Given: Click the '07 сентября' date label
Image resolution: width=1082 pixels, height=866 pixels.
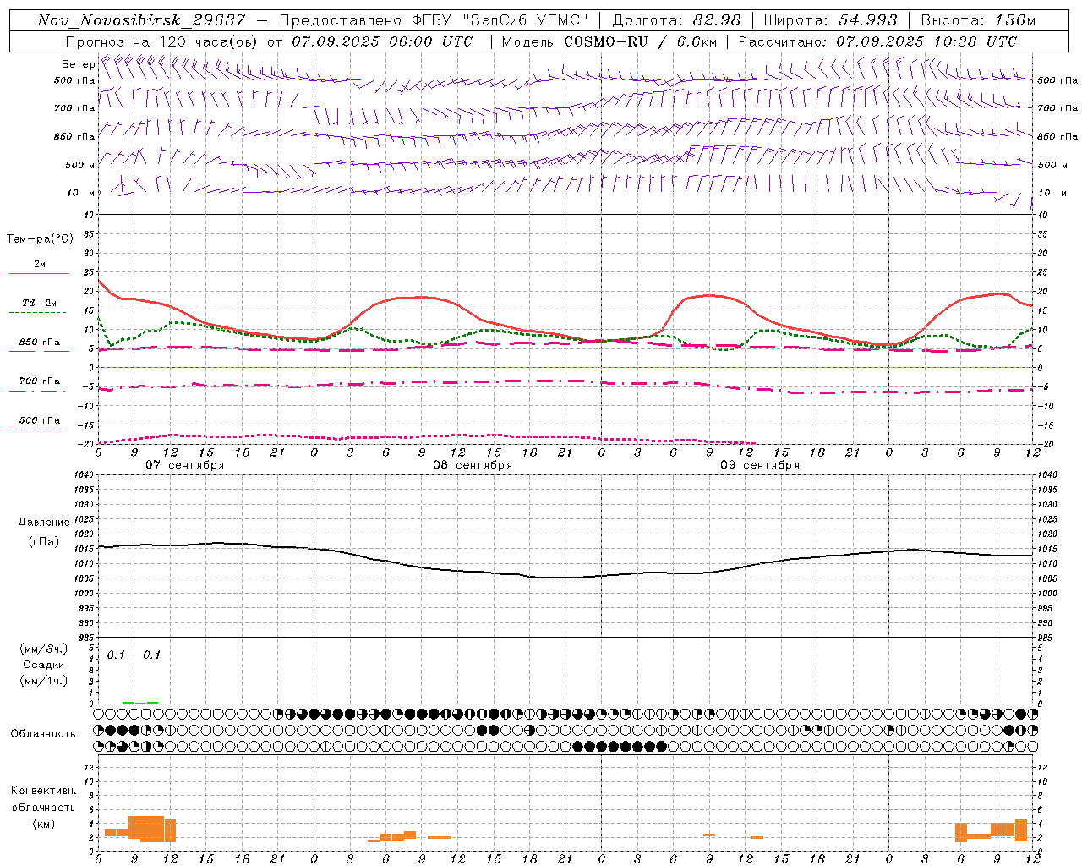Looking at the screenshot, I should point(184,465).
